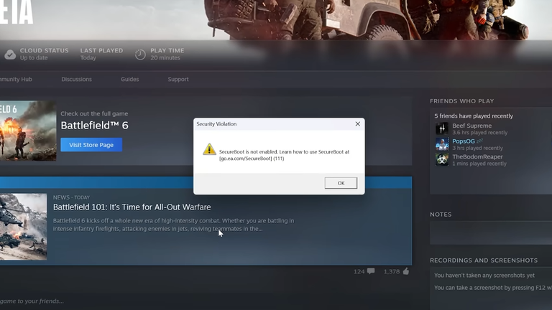Click '5 friends have played recently' text
552x310 pixels.
tap(474, 116)
